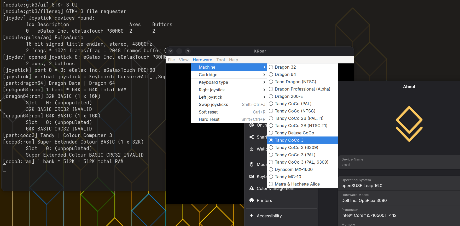Viewport: 460px width, 226px height.
Task: Expand the Keyboard type submenu
Action: (x=229, y=82)
